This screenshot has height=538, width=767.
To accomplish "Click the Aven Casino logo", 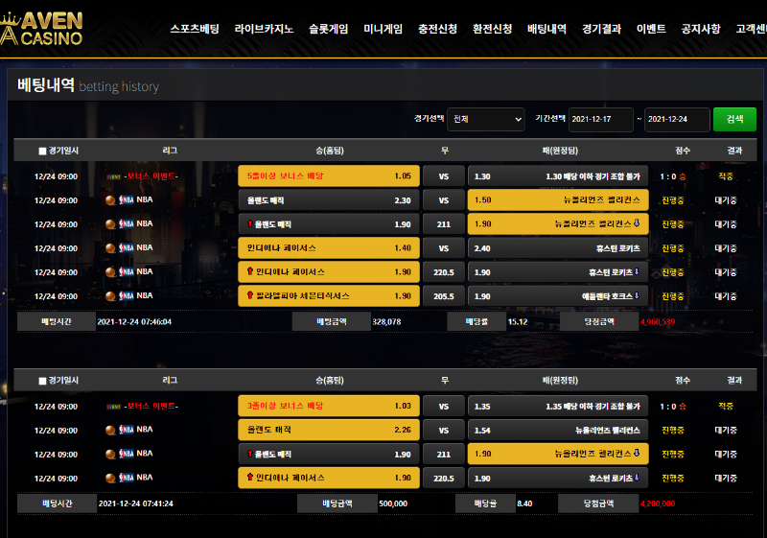I will click(x=41, y=29).
